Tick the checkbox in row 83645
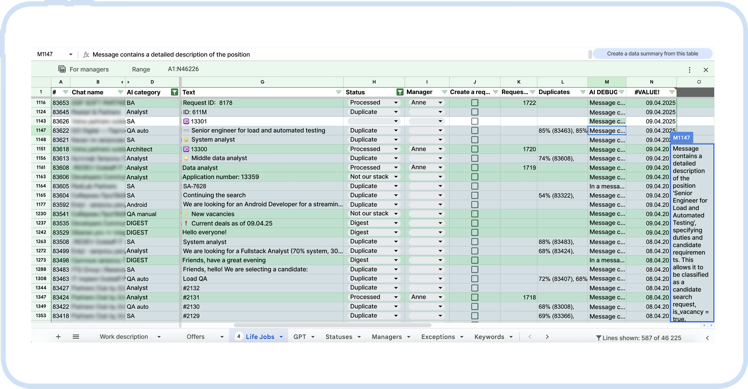The width and height of the screenshot is (748, 389). tap(475, 112)
